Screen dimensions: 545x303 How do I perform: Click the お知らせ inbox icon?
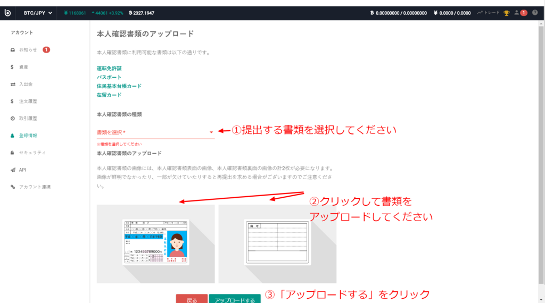click(x=13, y=50)
